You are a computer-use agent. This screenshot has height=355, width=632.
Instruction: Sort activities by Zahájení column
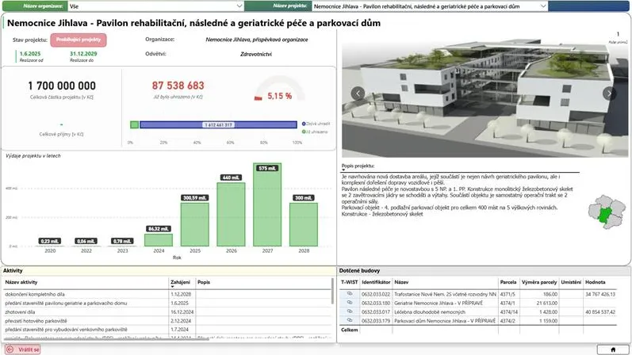(180, 281)
